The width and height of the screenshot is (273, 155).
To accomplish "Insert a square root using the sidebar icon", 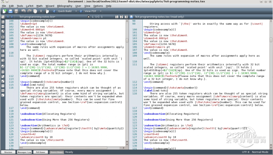I will tap(3, 95).
